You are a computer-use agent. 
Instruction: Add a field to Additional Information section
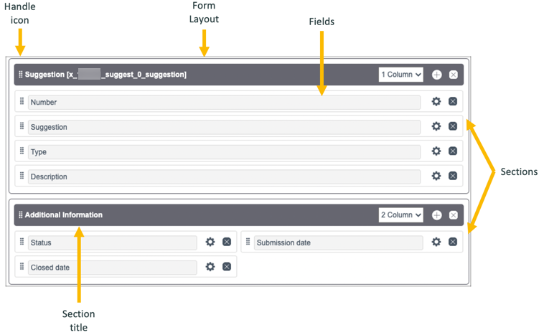(436, 215)
